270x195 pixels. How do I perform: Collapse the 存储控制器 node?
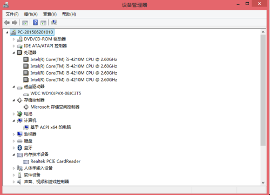click(x=13, y=100)
